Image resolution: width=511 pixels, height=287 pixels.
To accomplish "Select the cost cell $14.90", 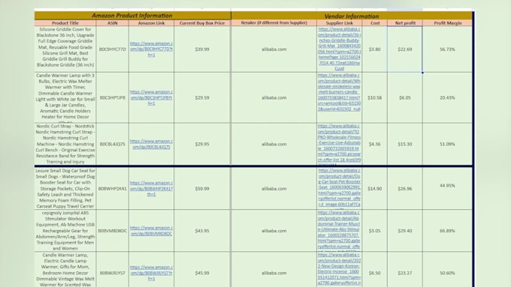I will (x=375, y=189).
